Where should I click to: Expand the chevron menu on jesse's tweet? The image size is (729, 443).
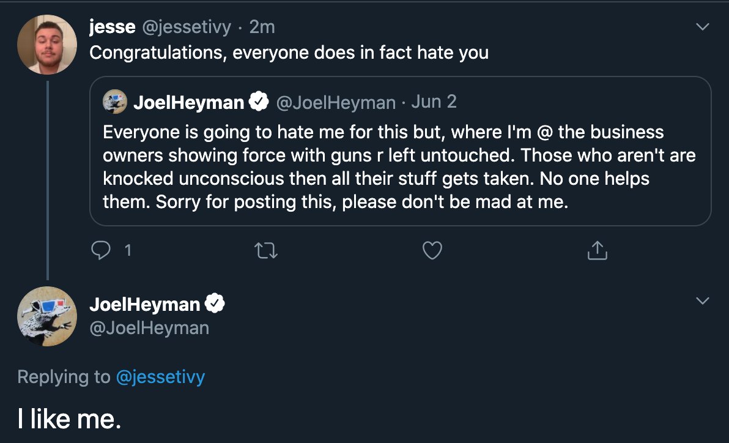coord(703,27)
